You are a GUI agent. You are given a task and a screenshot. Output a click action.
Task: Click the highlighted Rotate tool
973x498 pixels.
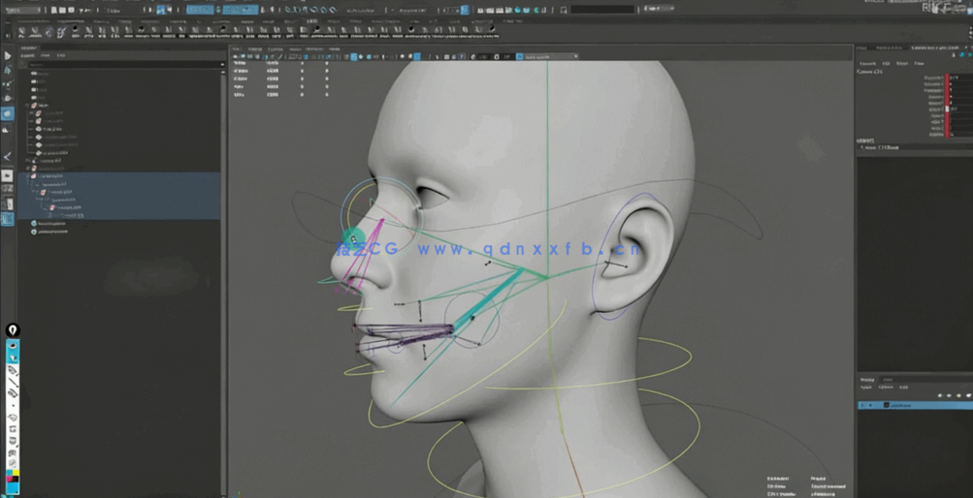coord(8,114)
